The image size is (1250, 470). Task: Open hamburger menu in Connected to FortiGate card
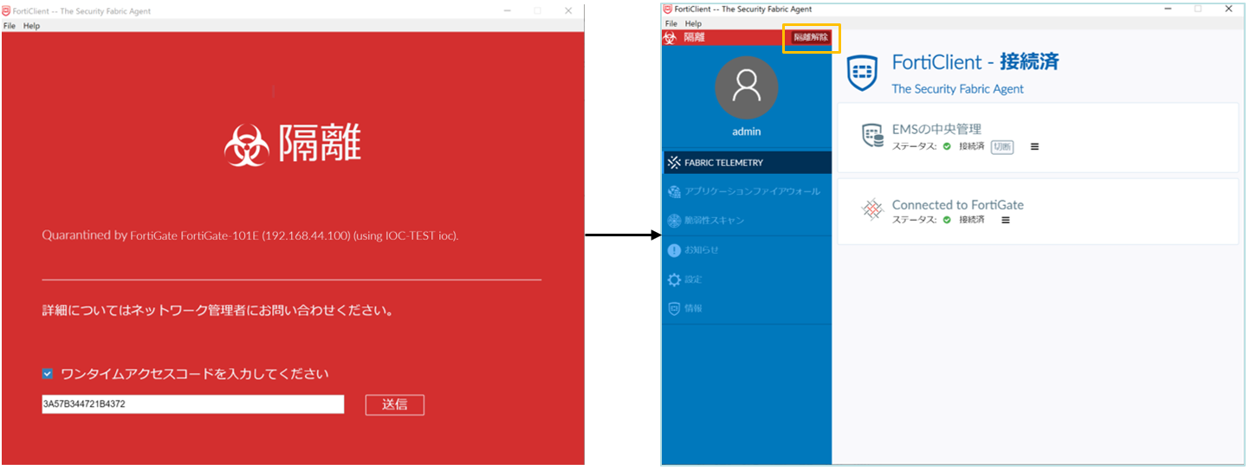tap(1006, 220)
